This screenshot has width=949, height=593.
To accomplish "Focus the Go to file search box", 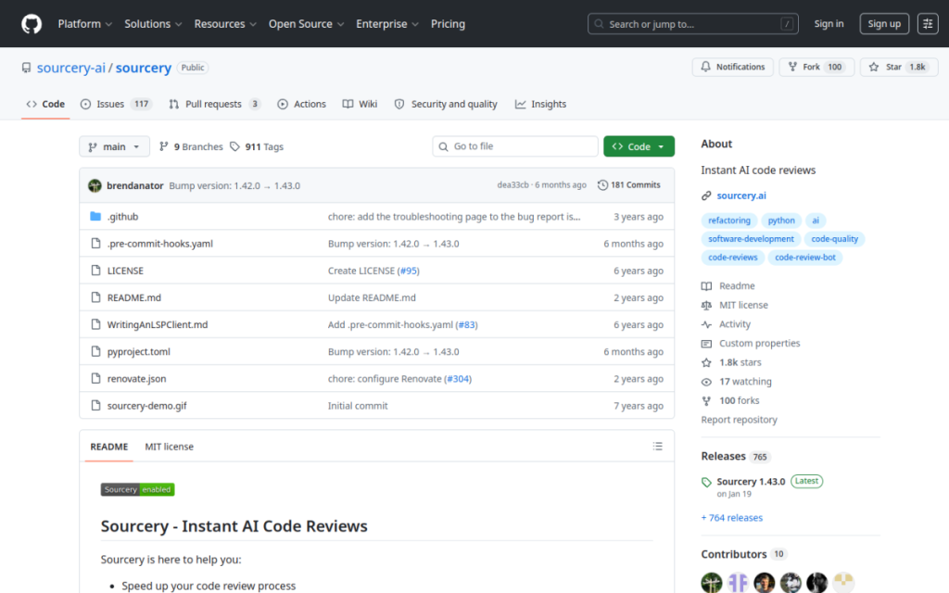I will (x=515, y=146).
